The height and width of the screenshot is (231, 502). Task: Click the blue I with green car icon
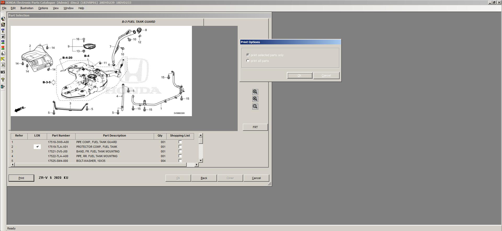3,42
